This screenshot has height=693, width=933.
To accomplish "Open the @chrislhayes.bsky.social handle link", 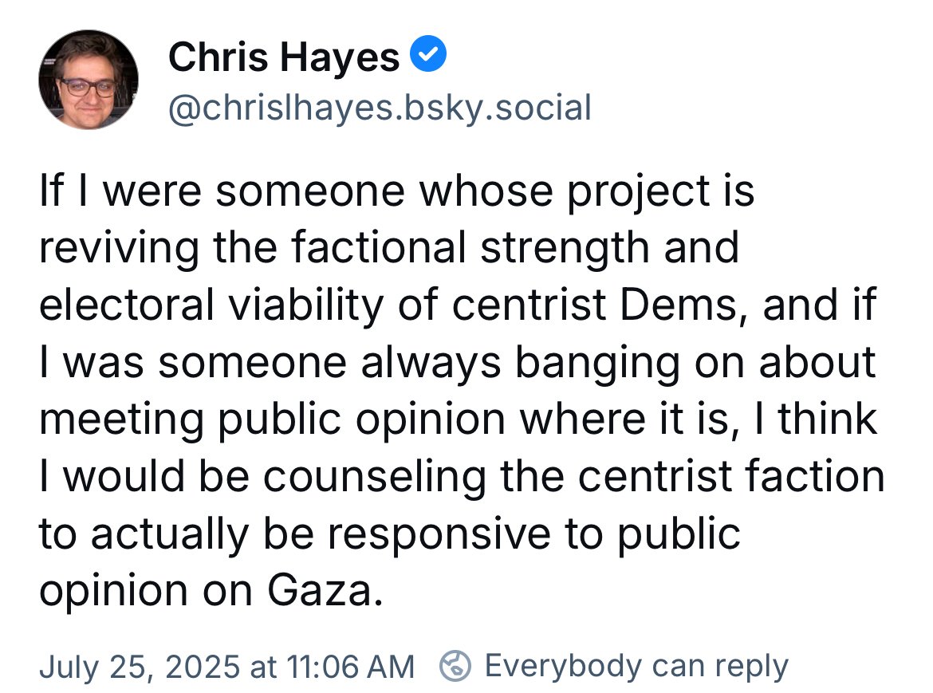I will [380, 108].
